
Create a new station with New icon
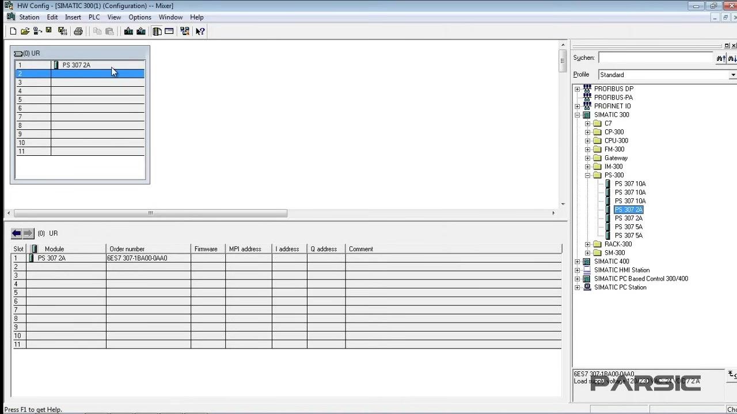(x=13, y=32)
